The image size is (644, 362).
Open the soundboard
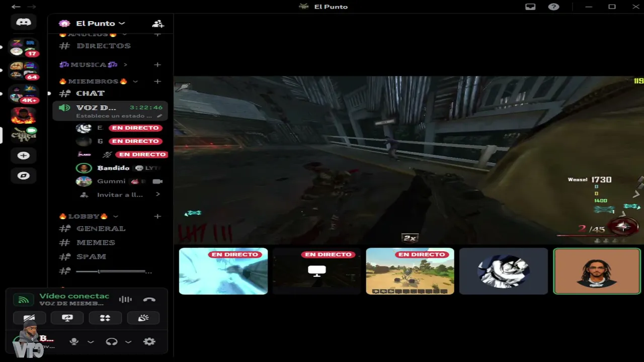pyautogui.click(x=143, y=318)
